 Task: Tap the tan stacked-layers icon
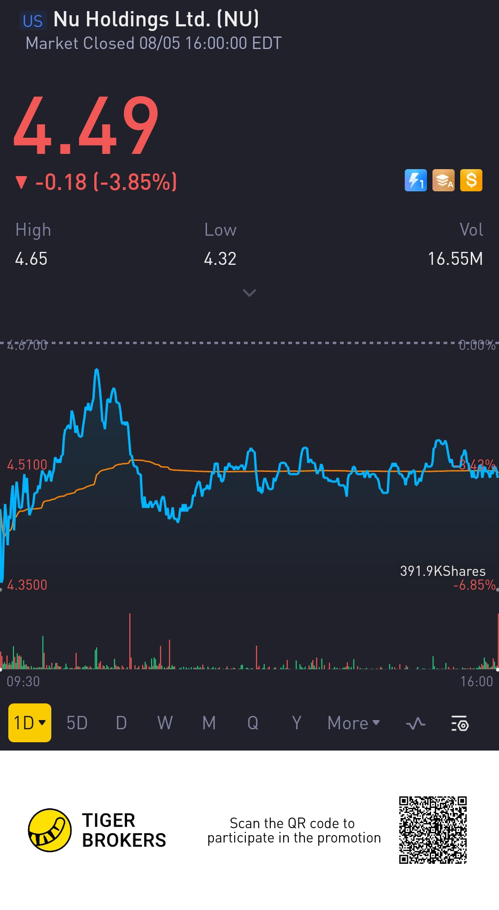444,180
